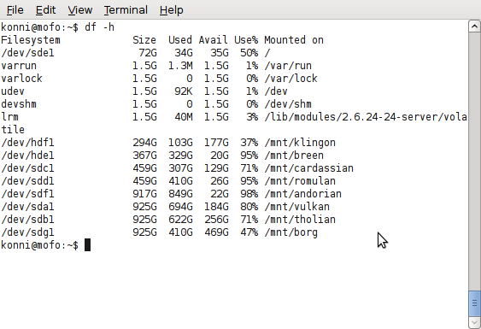Open the Terminal menu
The height and width of the screenshot is (329, 481).
pos(126,10)
